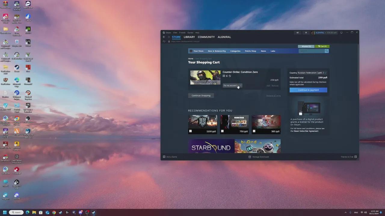Remove Counter-Strike: Condition Zero from cart
385x216 pixels.
pos(275,86)
